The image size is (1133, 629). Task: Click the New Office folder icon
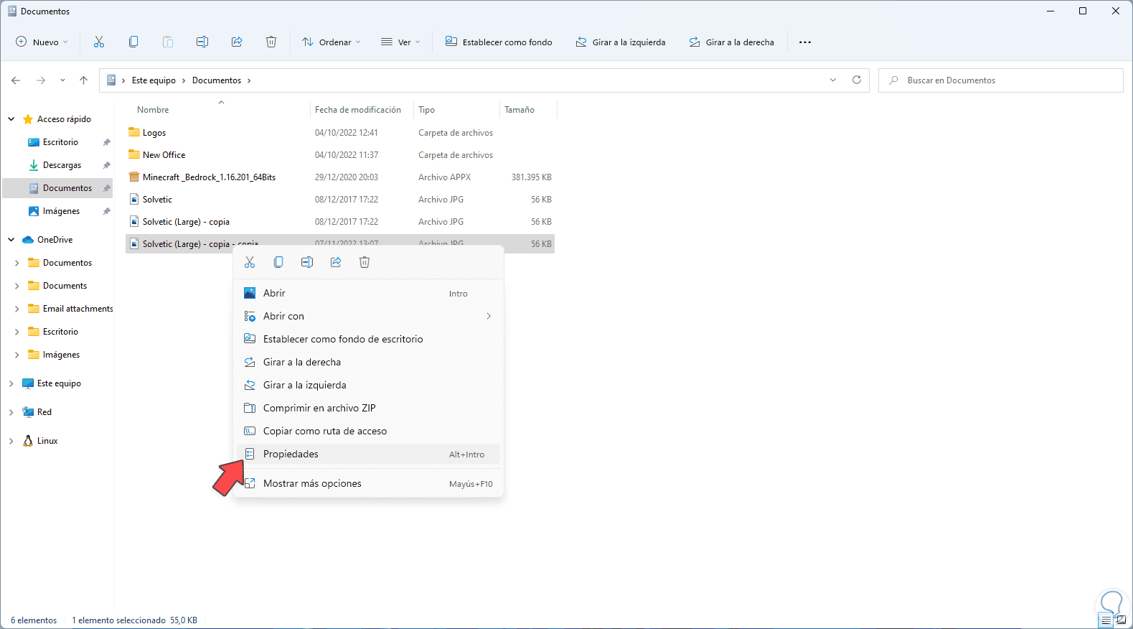pyautogui.click(x=134, y=154)
